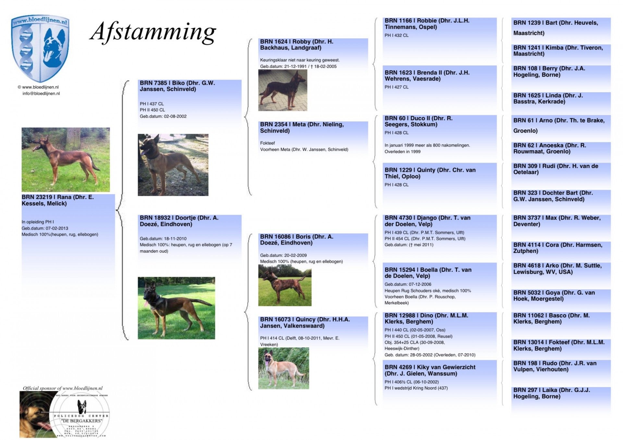Click the De Bergakkers sponsor logo
The image size is (623, 440).
(64, 414)
